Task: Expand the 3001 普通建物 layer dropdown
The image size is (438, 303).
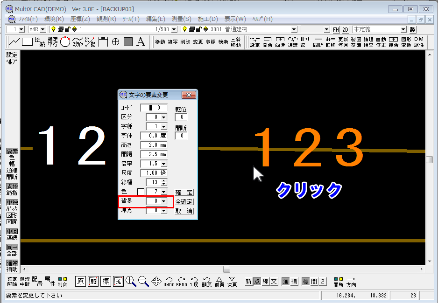Action: click(294, 29)
